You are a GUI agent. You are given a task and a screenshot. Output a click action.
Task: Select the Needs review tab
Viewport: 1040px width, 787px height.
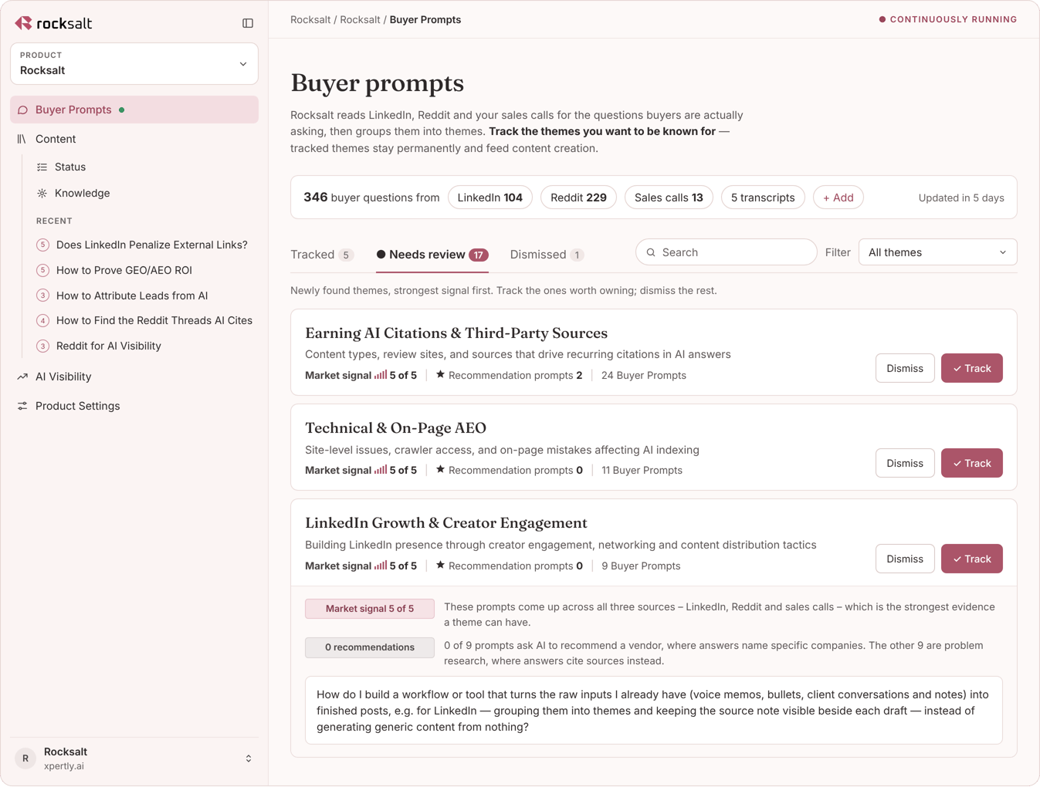[x=432, y=255]
